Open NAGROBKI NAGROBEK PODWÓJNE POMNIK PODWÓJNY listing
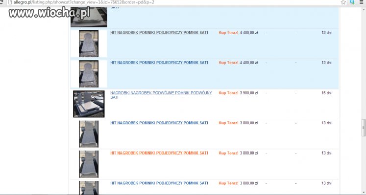 161,95
